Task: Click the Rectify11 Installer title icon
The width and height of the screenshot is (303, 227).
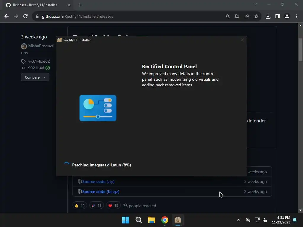Action: [59, 40]
